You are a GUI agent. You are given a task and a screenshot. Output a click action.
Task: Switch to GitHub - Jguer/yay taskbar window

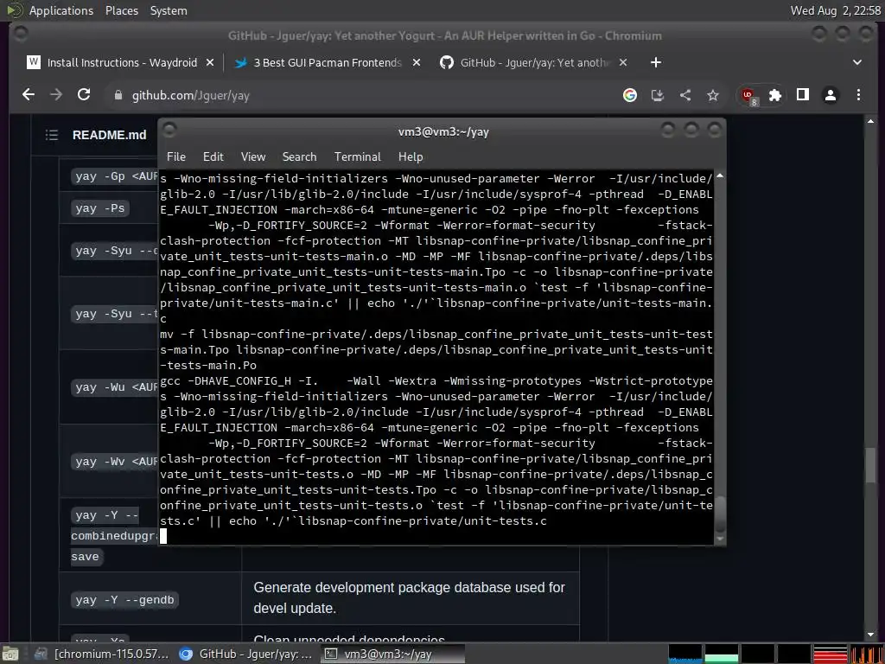coord(246,654)
